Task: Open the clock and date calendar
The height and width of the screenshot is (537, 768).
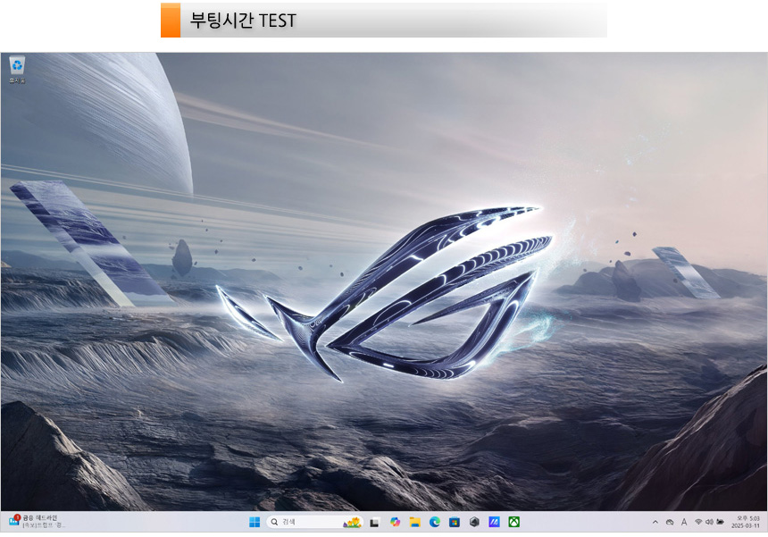Action: click(747, 522)
